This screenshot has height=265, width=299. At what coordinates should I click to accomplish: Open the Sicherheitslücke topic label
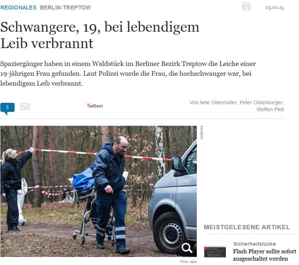(x=255, y=244)
